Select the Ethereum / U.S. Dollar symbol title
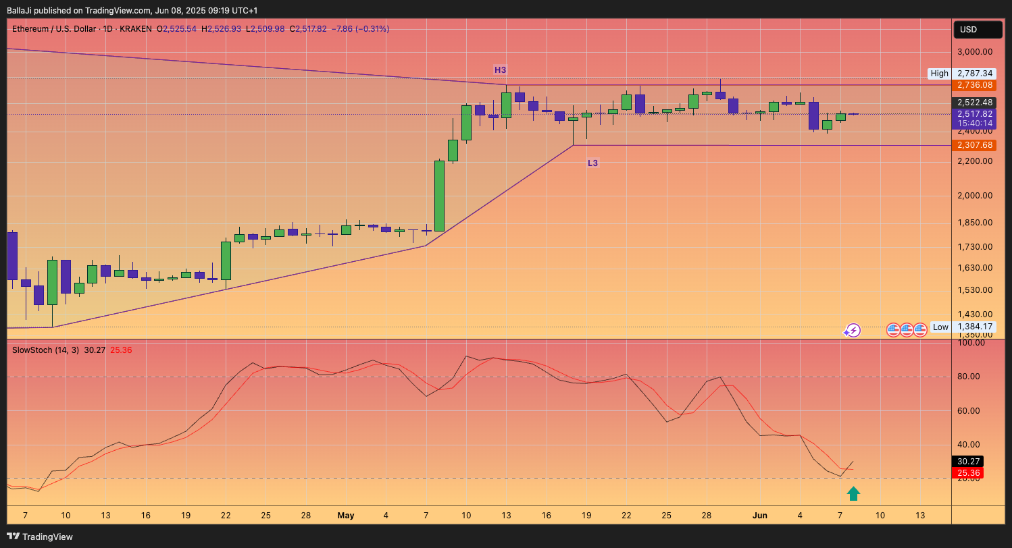This screenshot has width=1012, height=548. (54, 29)
